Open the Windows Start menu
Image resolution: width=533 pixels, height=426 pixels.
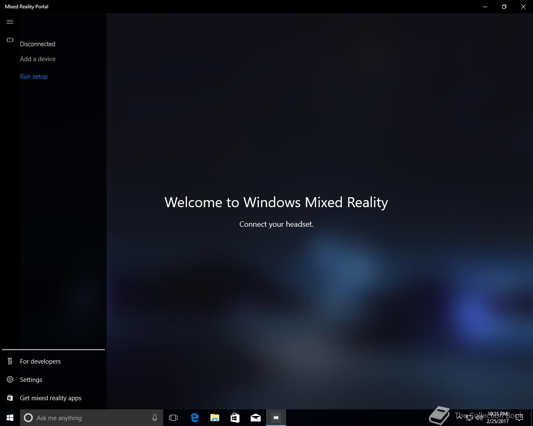pyautogui.click(x=10, y=418)
